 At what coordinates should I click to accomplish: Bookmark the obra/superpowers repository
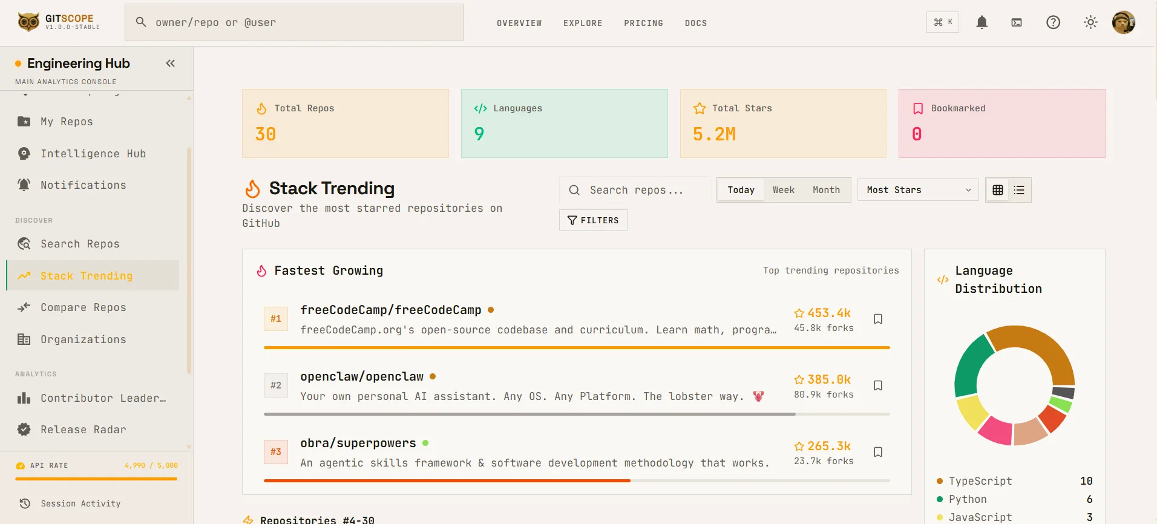pyautogui.click(x=878, y=452)
